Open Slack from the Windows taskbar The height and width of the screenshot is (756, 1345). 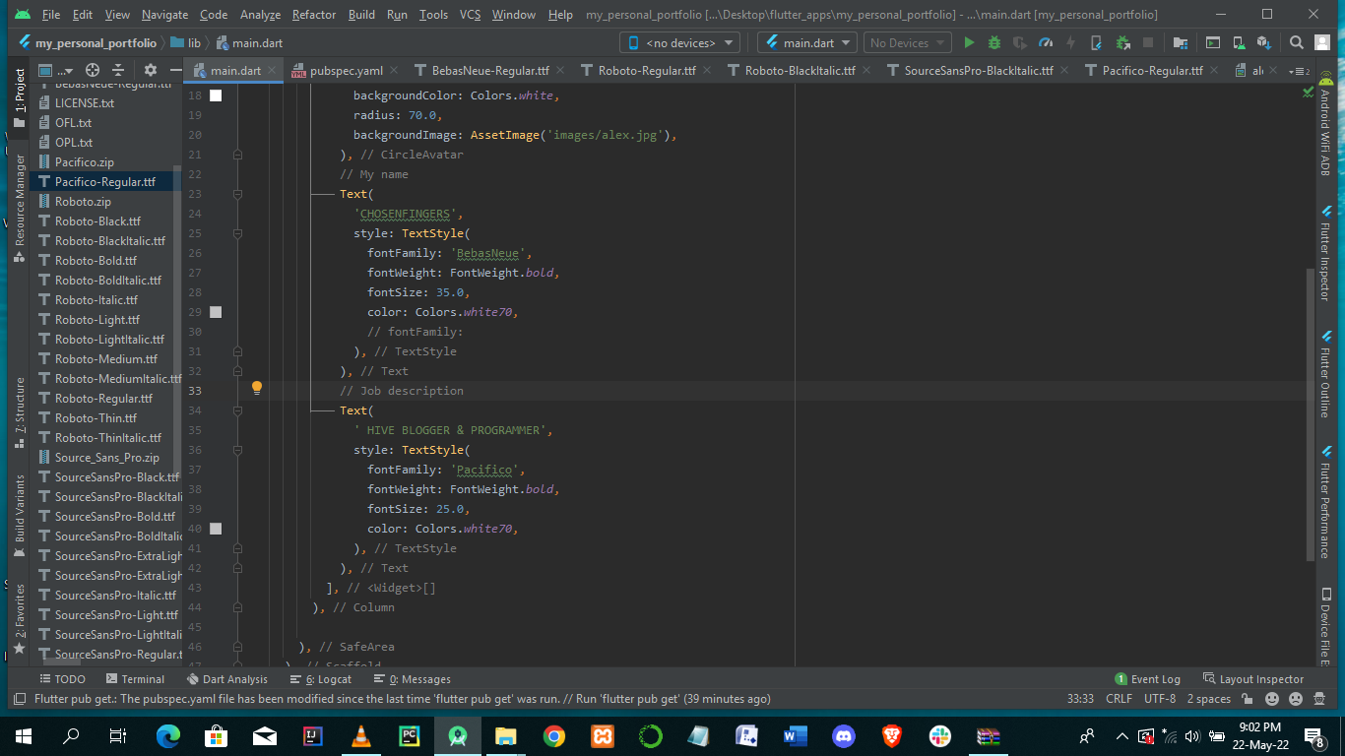(940, 735)
